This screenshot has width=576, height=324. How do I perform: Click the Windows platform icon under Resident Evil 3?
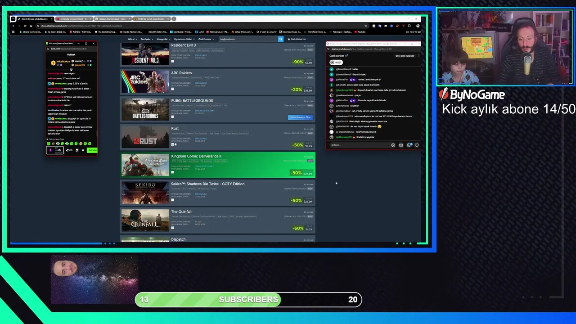pos(172,61)
